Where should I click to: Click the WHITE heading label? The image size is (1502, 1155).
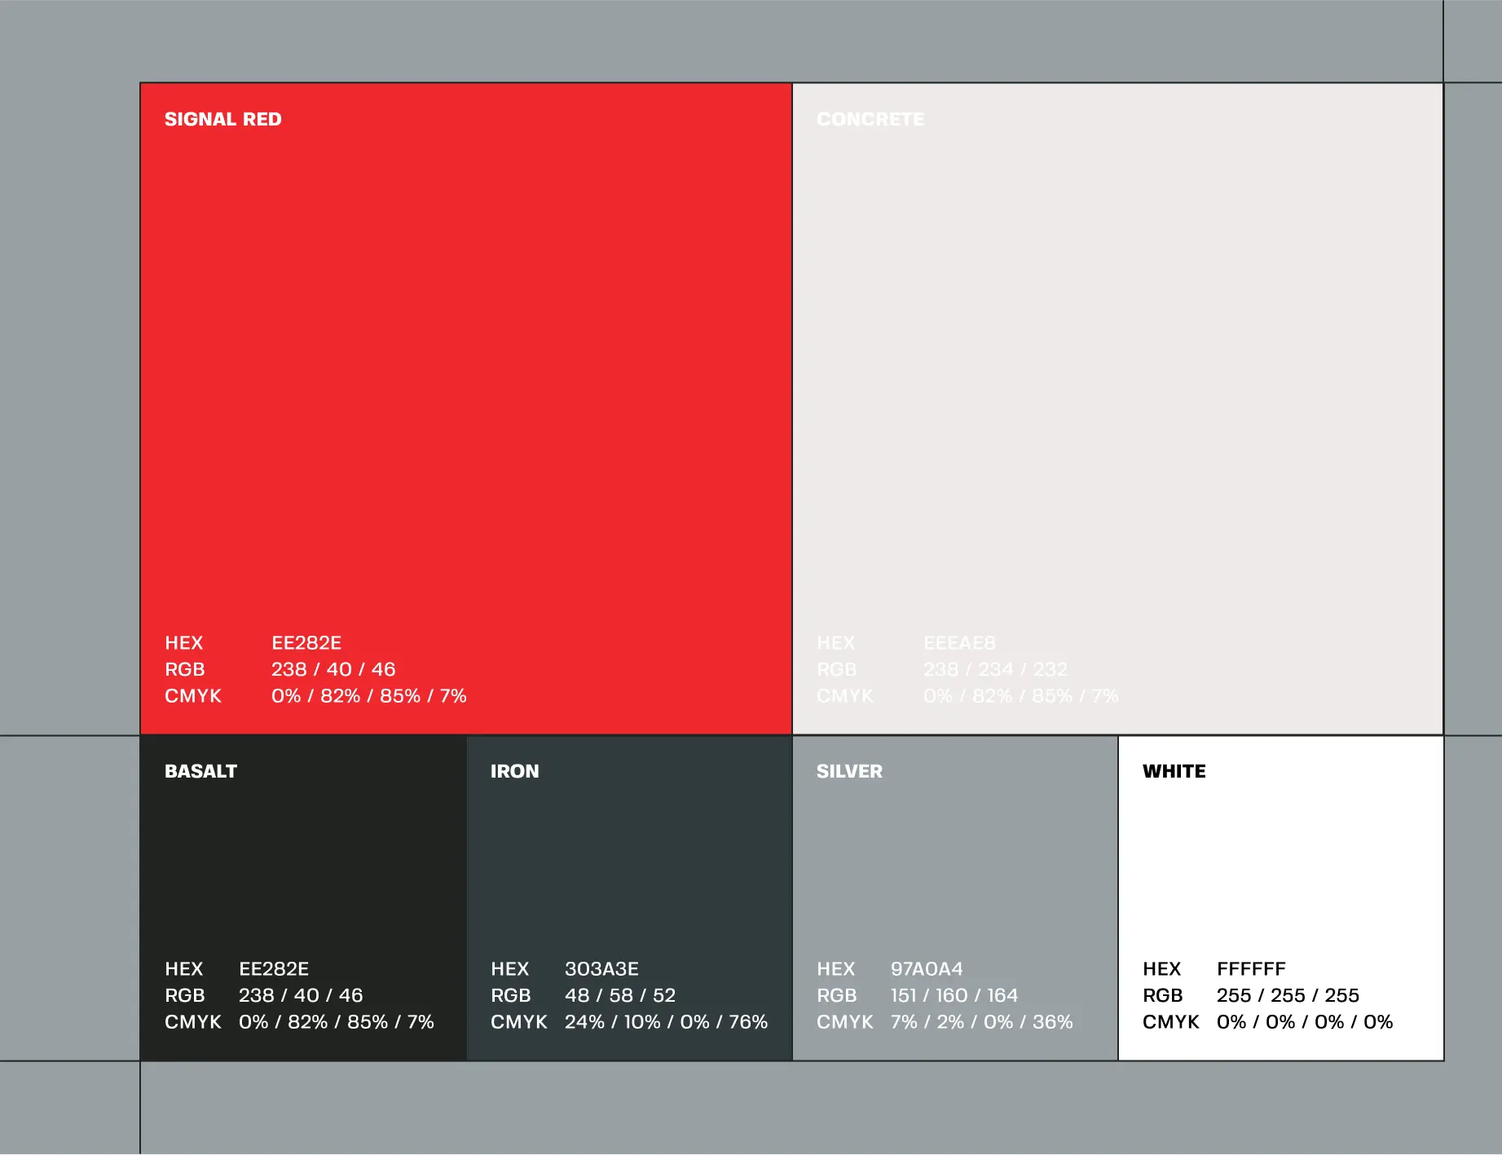(1174, 771)
